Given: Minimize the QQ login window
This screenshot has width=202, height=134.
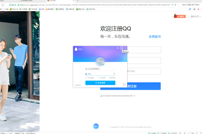Looking at the screenshot, I should [121, 48].
